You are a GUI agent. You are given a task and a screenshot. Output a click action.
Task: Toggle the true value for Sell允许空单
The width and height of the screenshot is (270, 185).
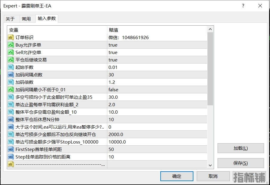pos(157,52)
